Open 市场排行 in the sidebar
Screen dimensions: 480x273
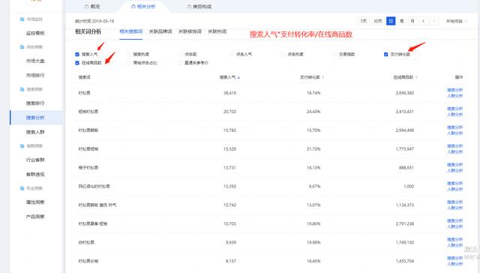tap(35, 75)
